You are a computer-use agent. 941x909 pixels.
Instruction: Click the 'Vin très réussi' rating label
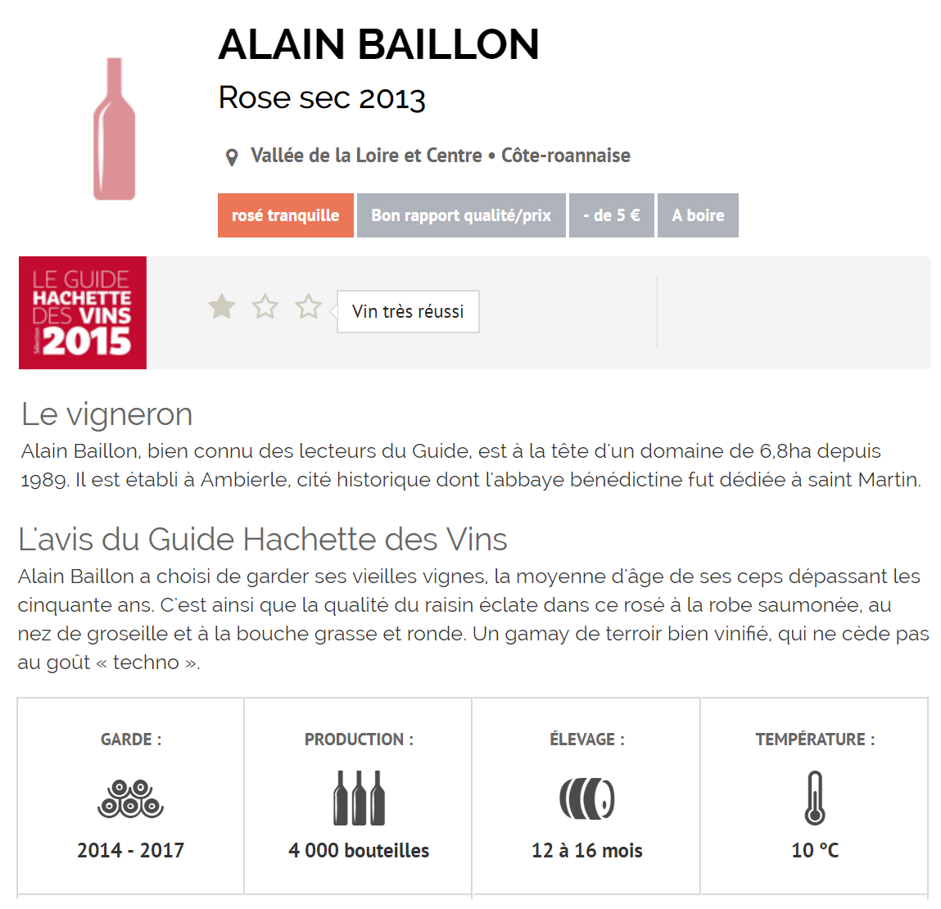point(408,312)
